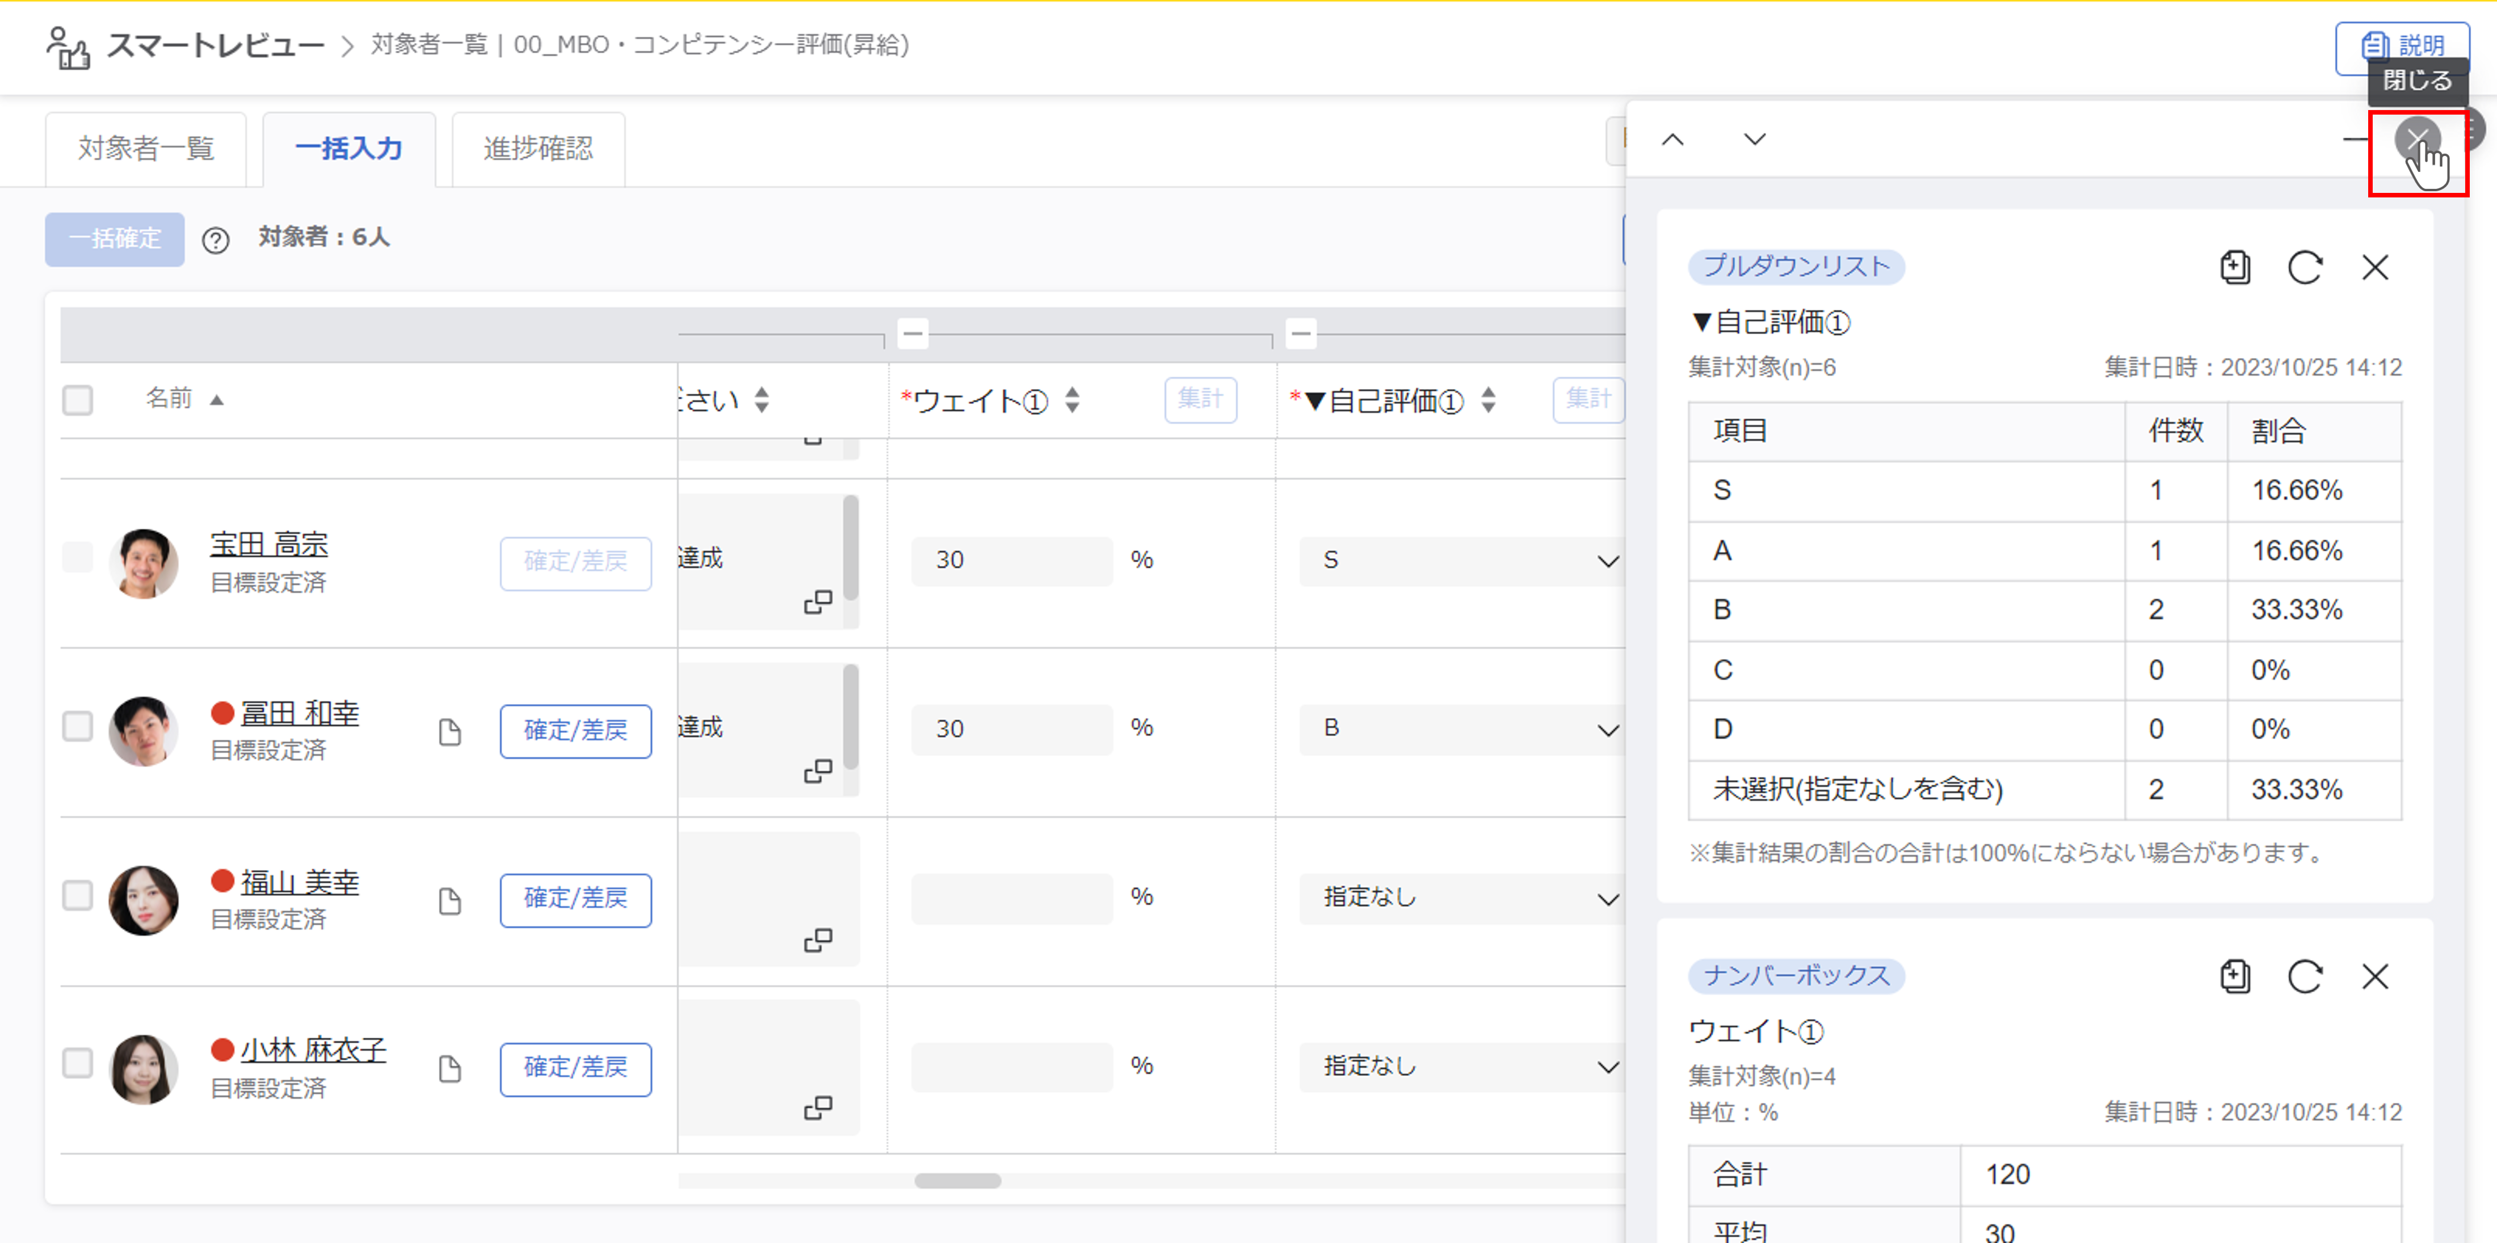Copy the ナンバーボックス aggregation result
The image size is (2497, 1243).
(2235, 976)
